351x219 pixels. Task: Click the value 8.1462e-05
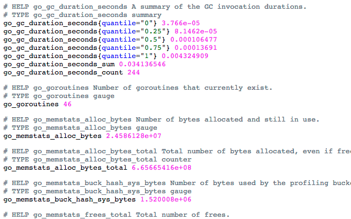pyautogui.click(x=196, y=32)
